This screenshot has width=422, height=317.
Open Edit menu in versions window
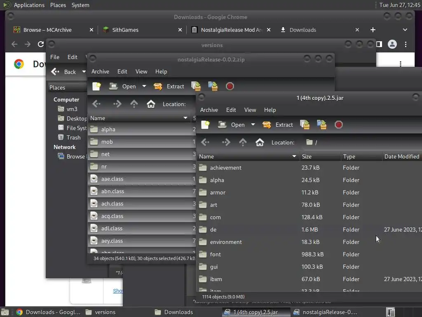tap(73, 57)
